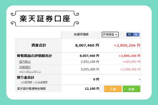Select the 楽天銀行普通預金残高 label
The height and width of the screenshot is (105, 158).
tap(31, 89)
